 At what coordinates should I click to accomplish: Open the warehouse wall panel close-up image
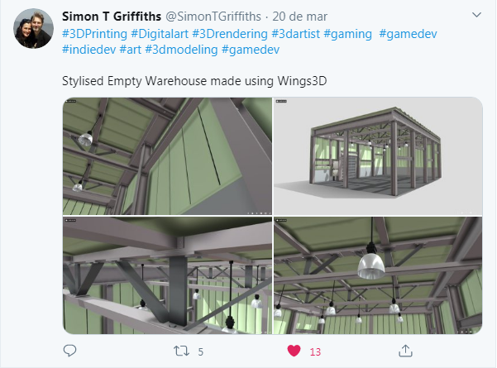pos(167,156)
